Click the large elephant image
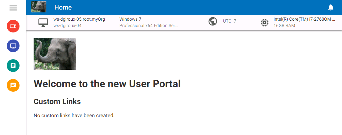This screenshot has width=342, height=135. (x=55, y=54)
